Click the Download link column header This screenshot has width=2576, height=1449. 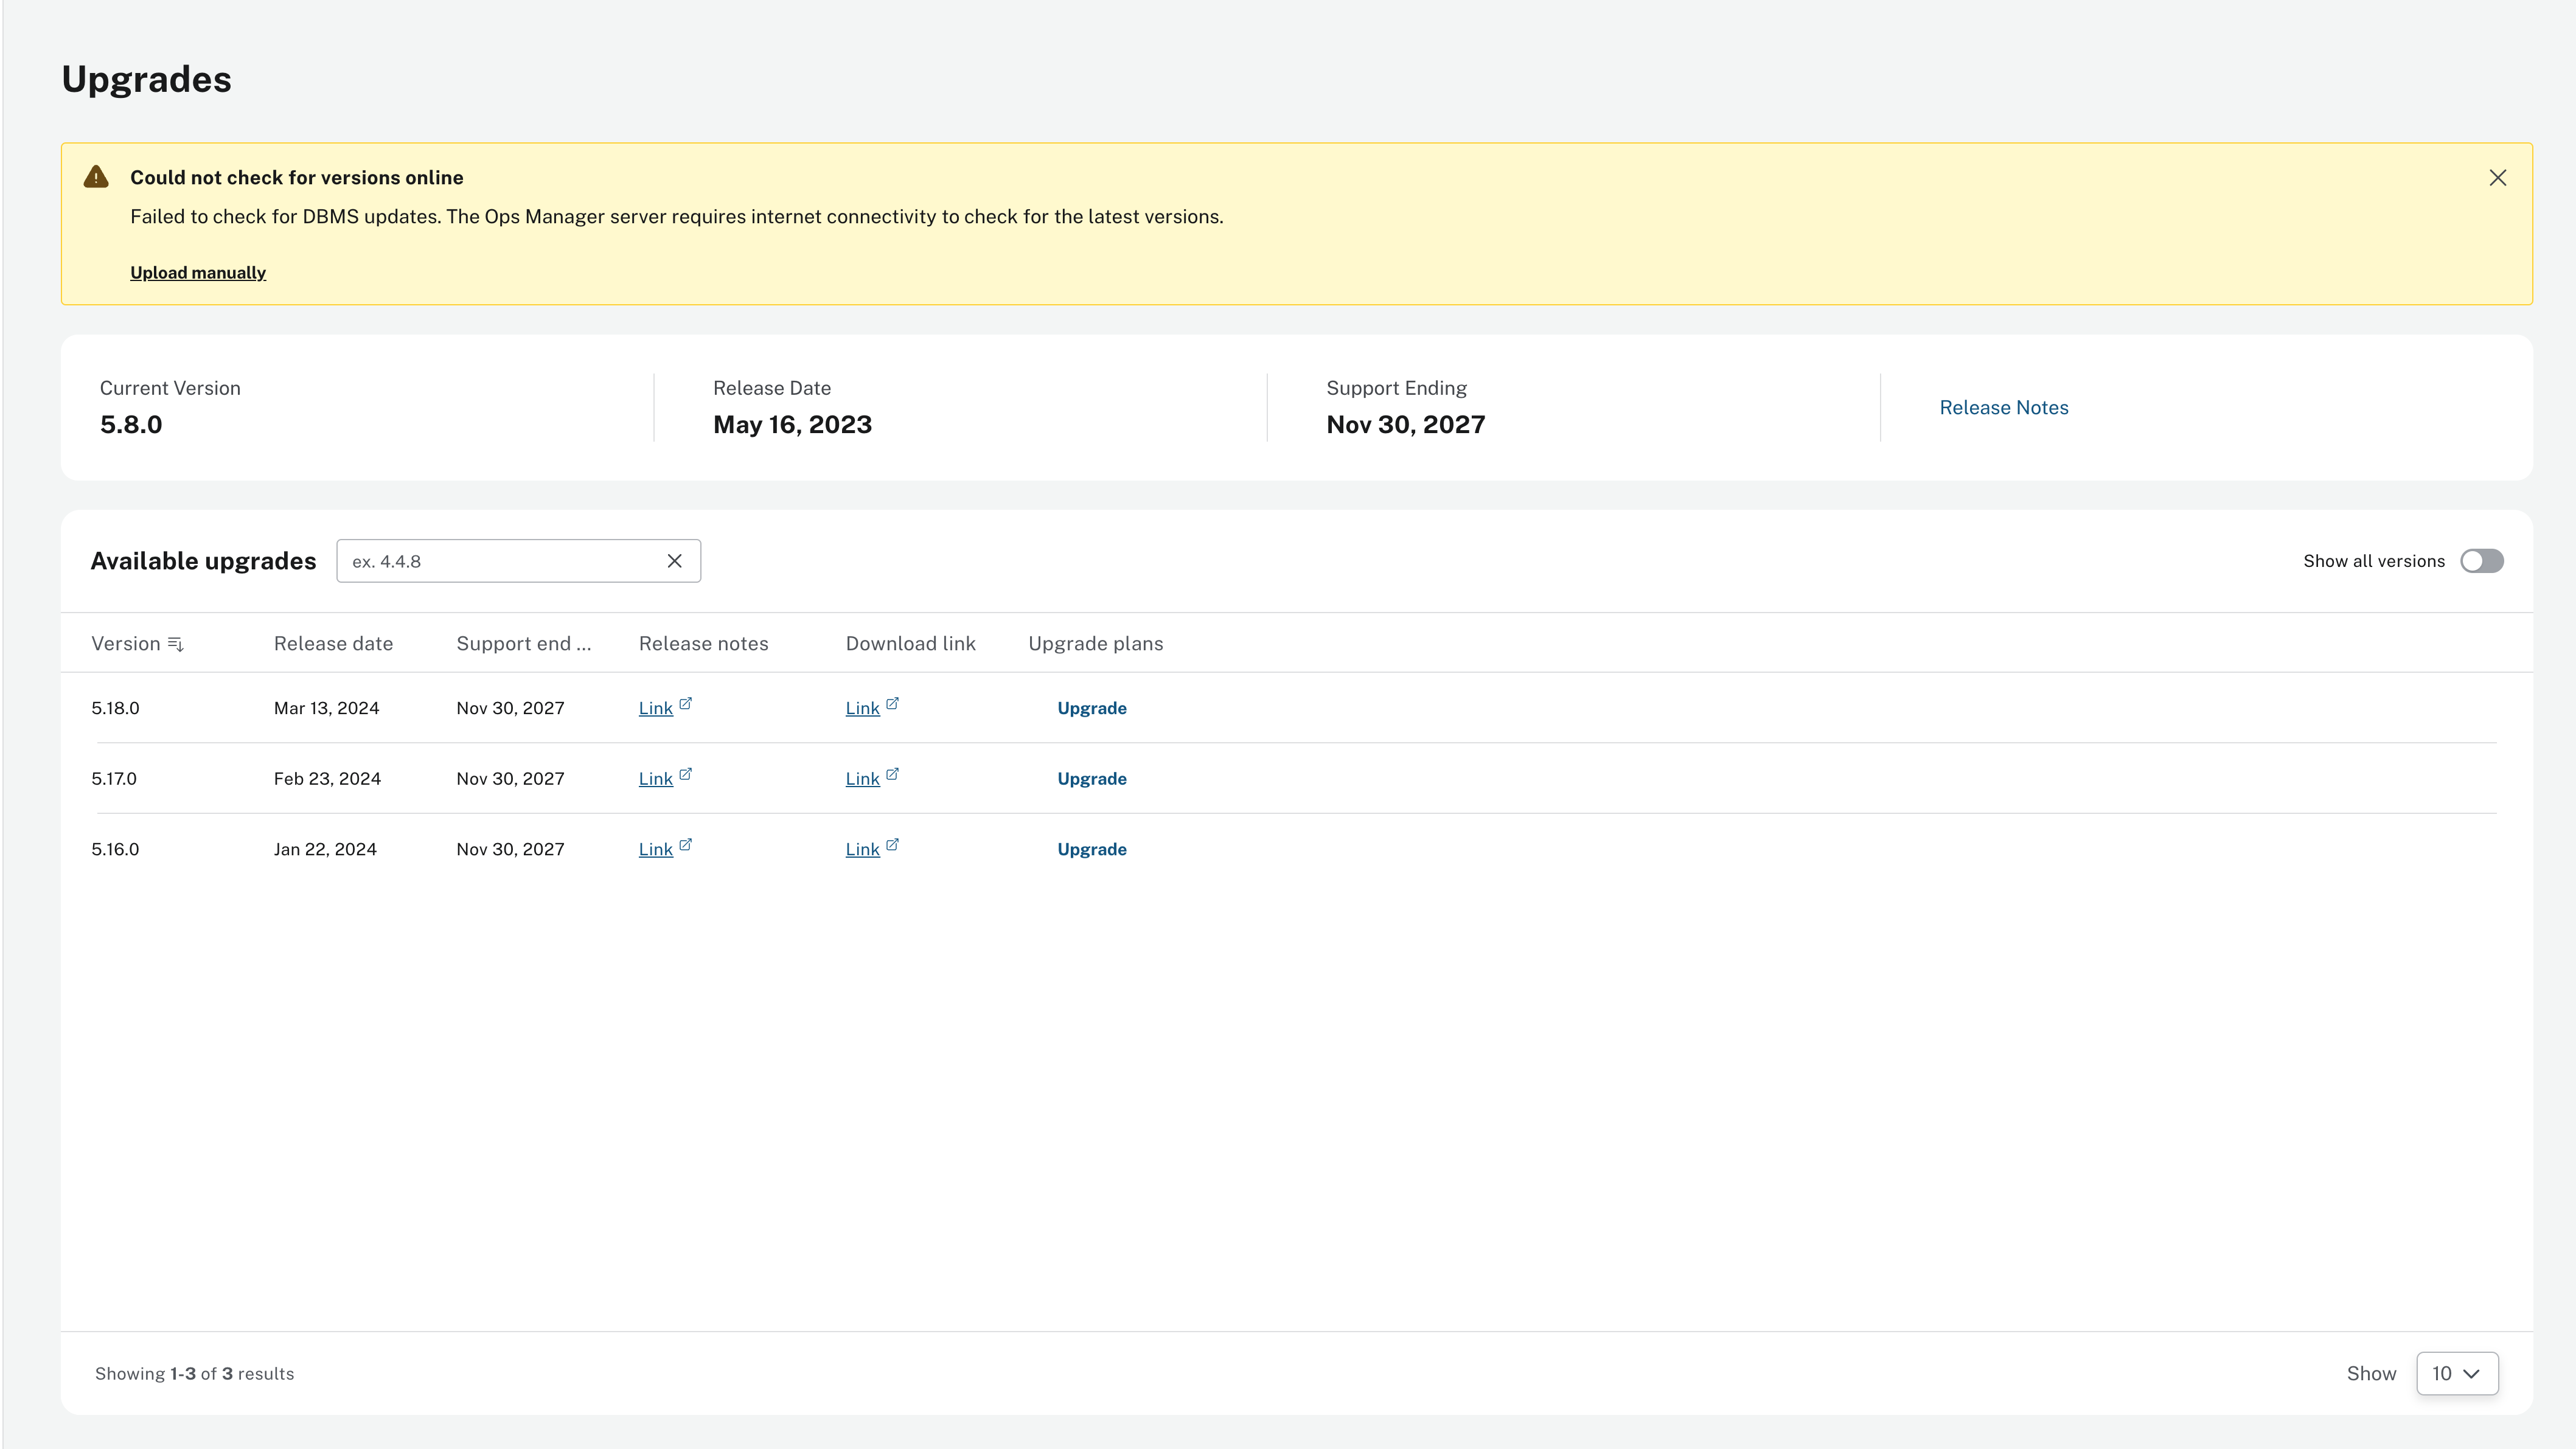(911, 644)
